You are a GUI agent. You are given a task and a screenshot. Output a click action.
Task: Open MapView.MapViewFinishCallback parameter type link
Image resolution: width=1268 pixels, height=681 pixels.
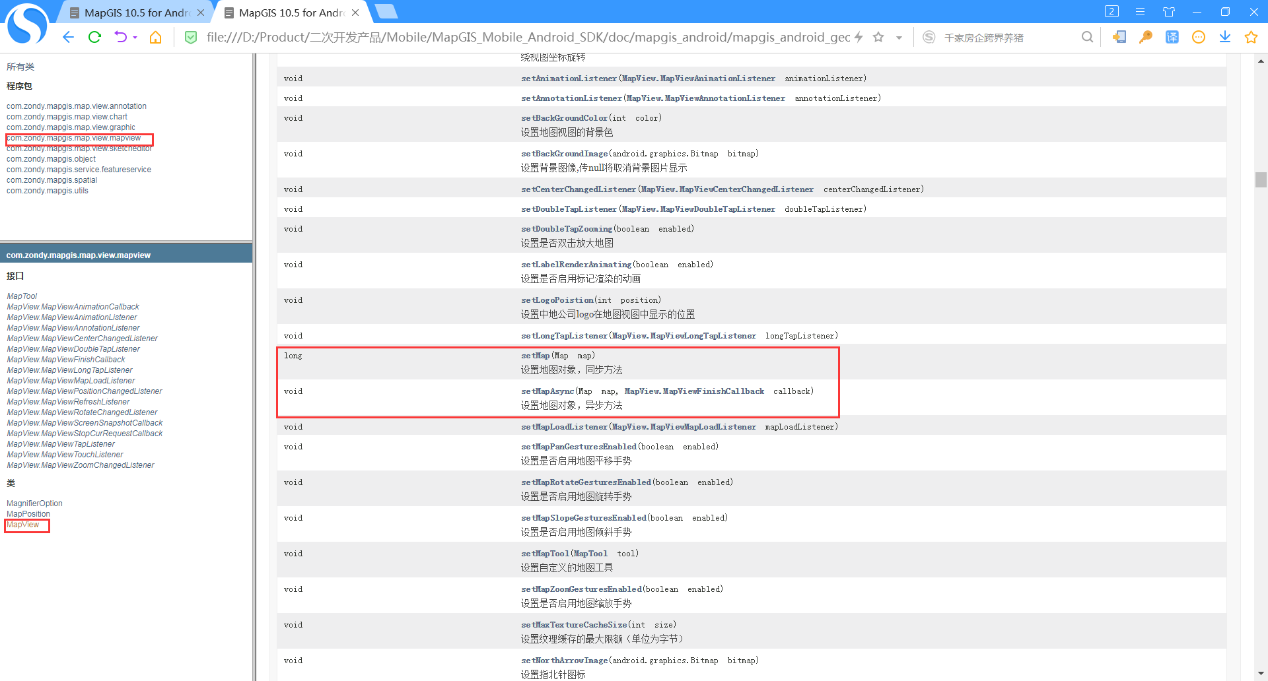tap(694, 391)
